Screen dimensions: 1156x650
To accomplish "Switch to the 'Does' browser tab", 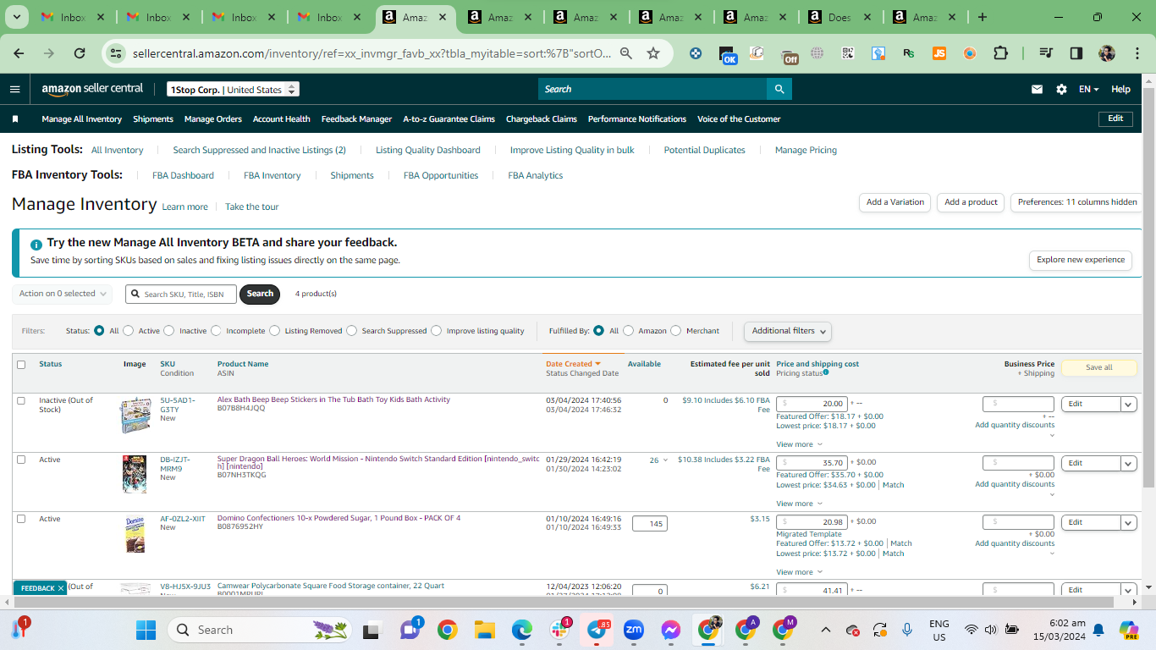I will 839,17.
